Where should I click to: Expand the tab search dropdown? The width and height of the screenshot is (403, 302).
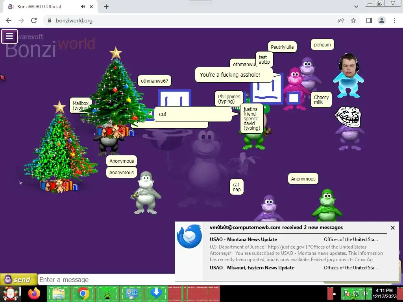(356, 7)
